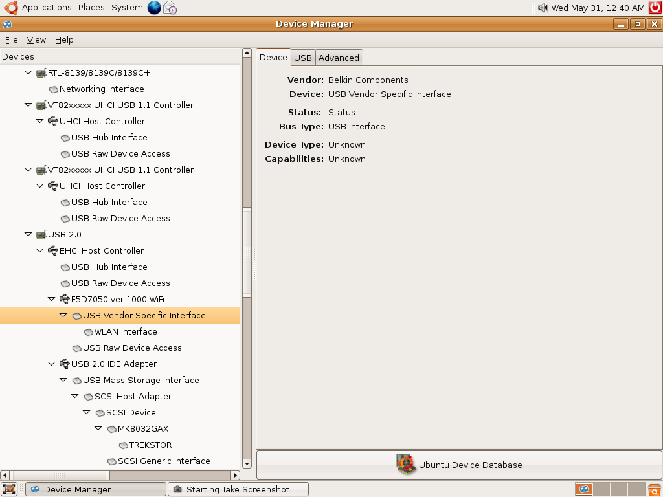Image resolution: width=663 pixels, height=497 pixels.
Task: Click Show Desktop icon in bottom panel
Action: [x=9, y=489]
